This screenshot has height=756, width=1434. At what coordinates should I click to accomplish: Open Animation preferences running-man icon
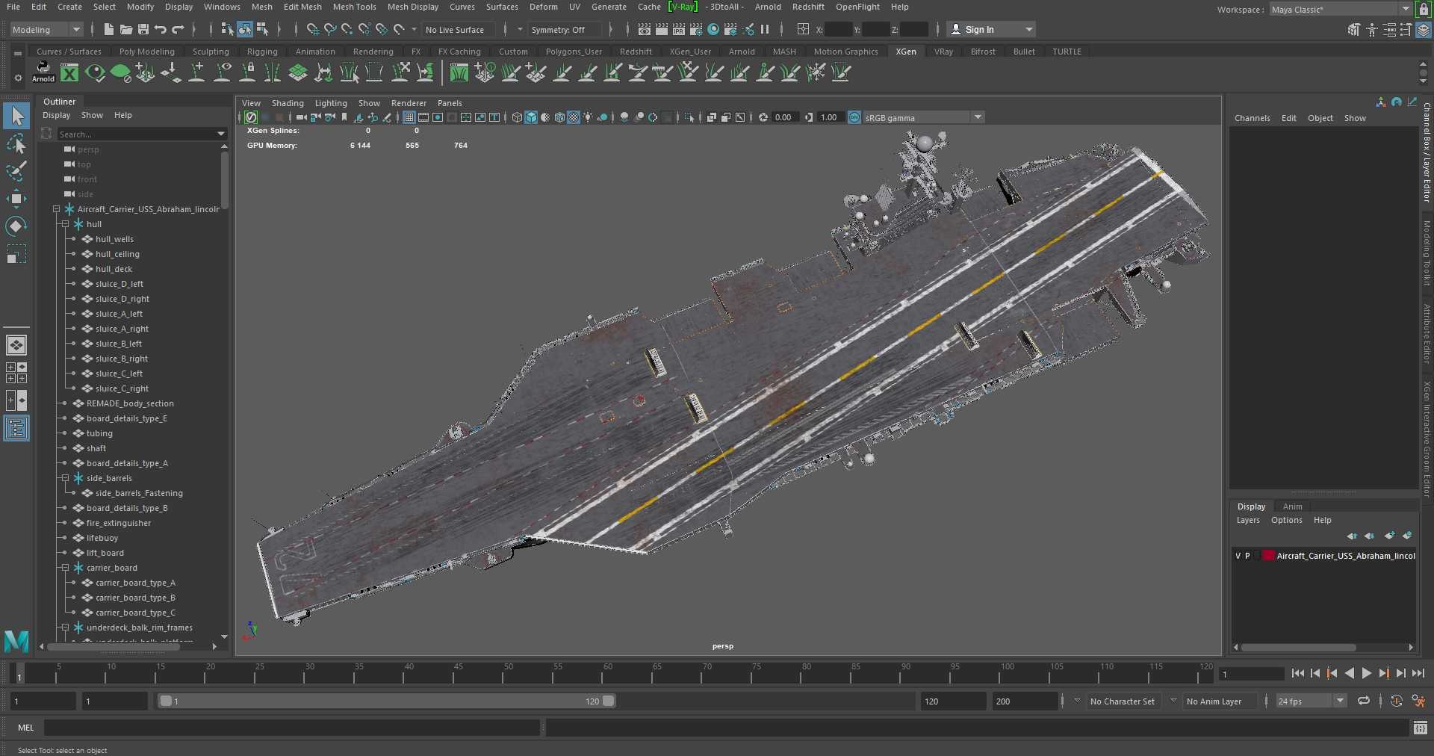(x=1418, y=701)
